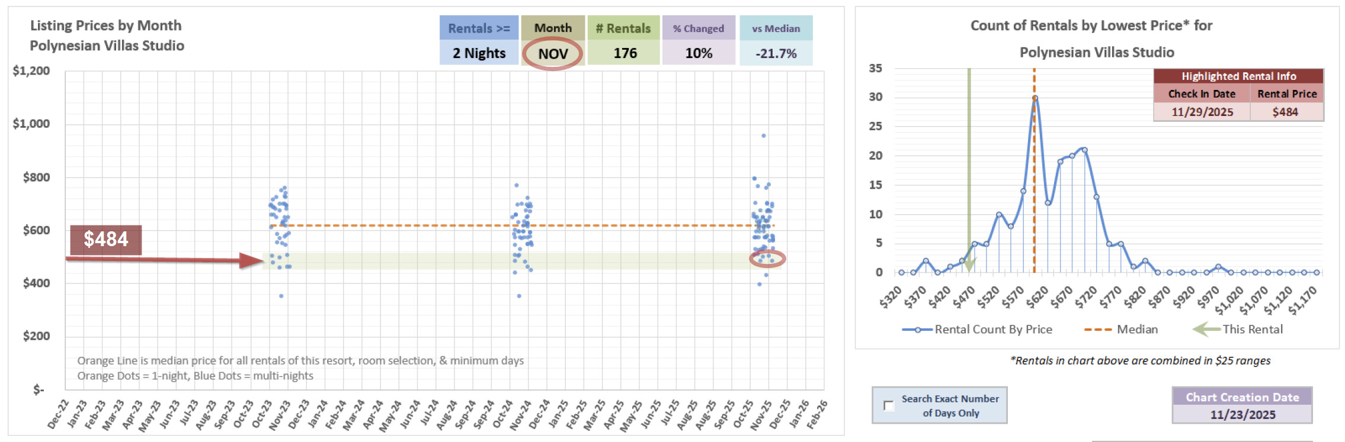
Task: Click the Chart Creation Date value 11/23/2025
Action: [1242, 414]
